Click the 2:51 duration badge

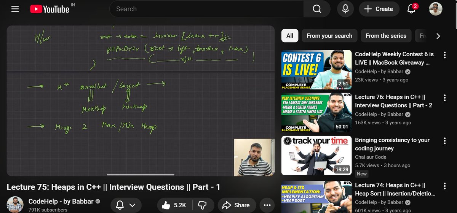click(x=343, y=84)
